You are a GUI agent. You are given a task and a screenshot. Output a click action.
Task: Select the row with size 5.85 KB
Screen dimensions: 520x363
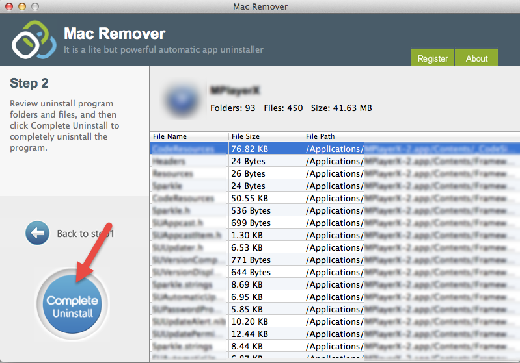click(335, 309)
